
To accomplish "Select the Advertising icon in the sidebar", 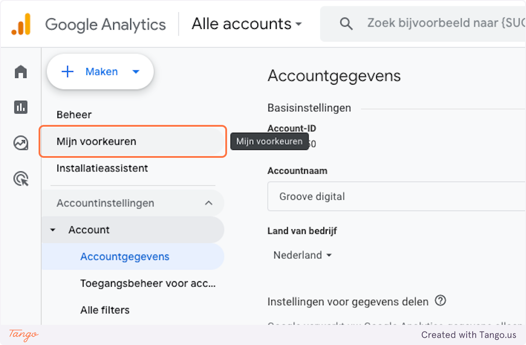I will (x=21, y=178).
